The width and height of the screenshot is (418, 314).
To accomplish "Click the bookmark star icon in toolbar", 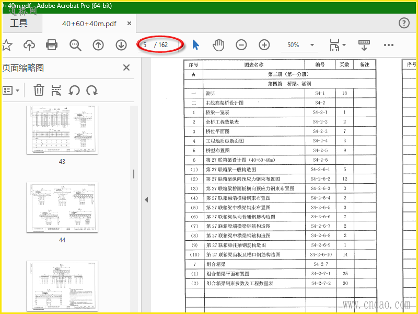I will point(7,45).
